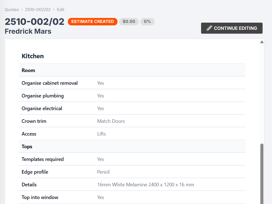Click first breadcrumb chevron after Quotes
272x204 pixels.
(22, 9)
